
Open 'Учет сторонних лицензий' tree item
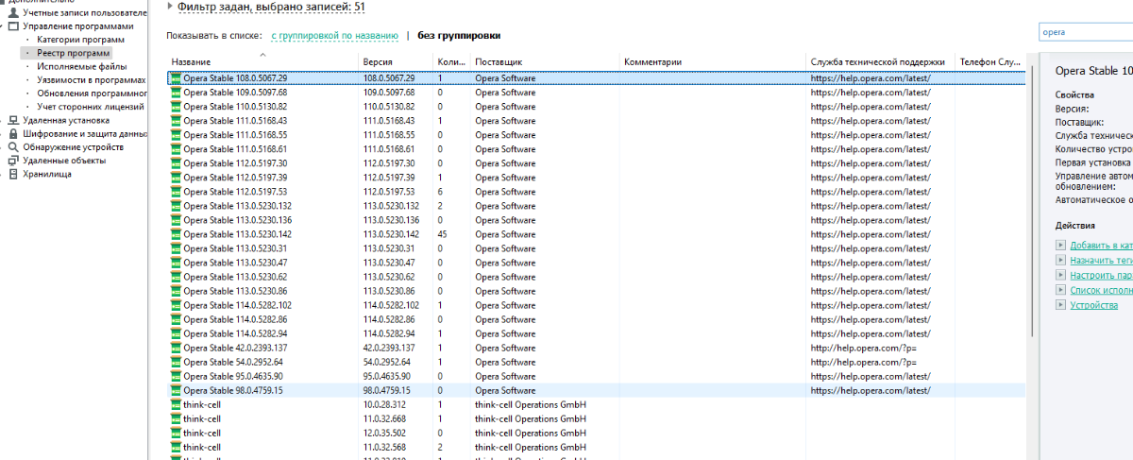coord(92,107)
